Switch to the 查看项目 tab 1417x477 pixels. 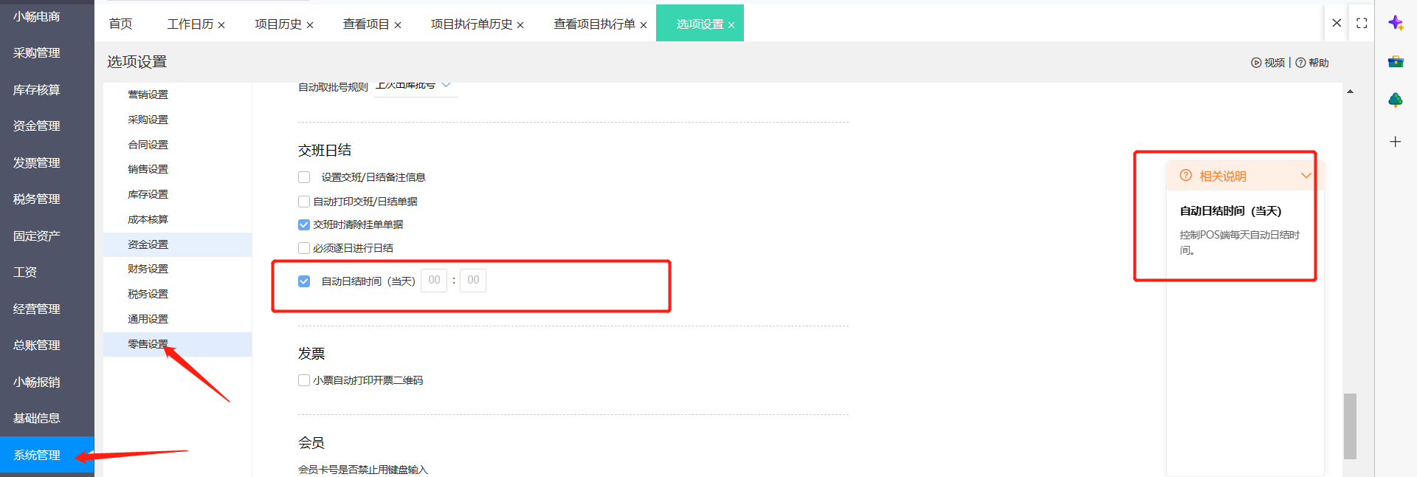pyautogui.click(x=365, y=24)
